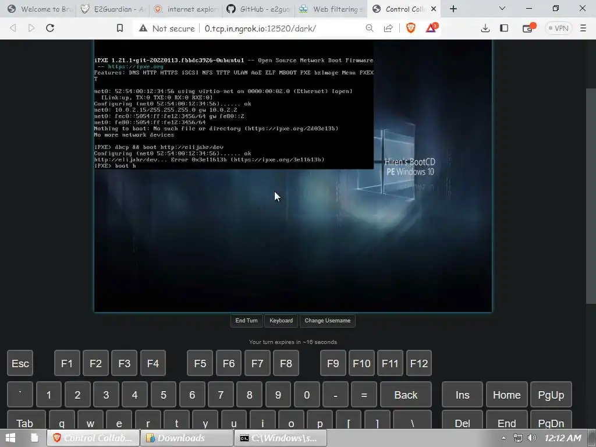The height and width of the screenshot is (447, 596).
Task: Click the equals virtual key
Action: pos(364,395)
